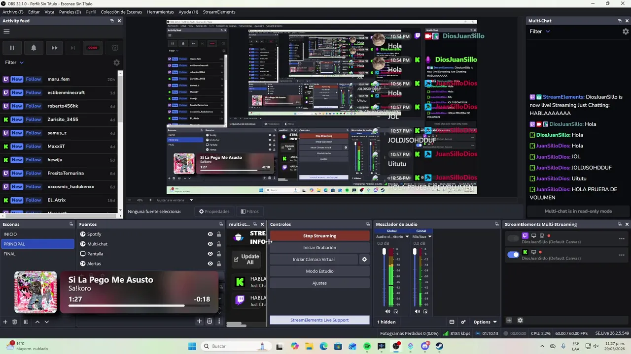Viewport: 631px width, 354px height.
Task: Mute the Mic/Aux speaker icon
Action: click(x=418, y=311)
